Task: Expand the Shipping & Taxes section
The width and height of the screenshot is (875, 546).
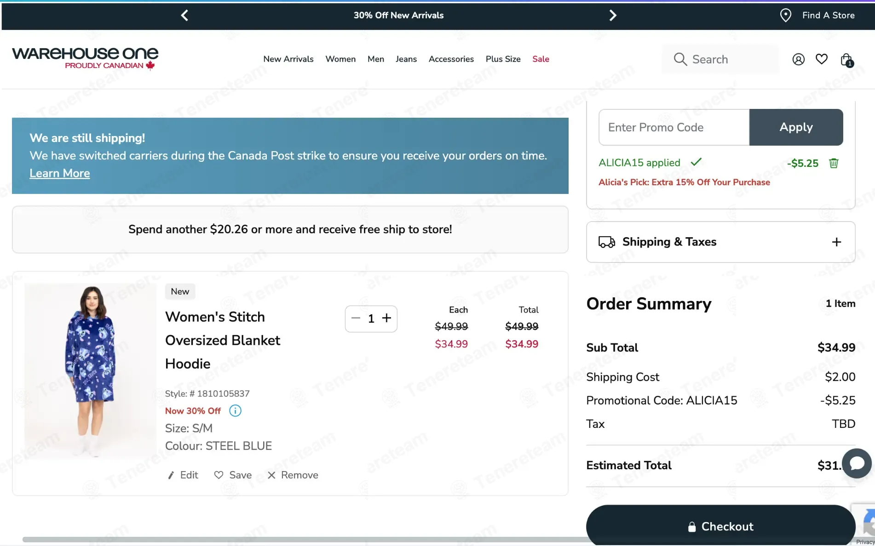Action: [x=836, y=242]
